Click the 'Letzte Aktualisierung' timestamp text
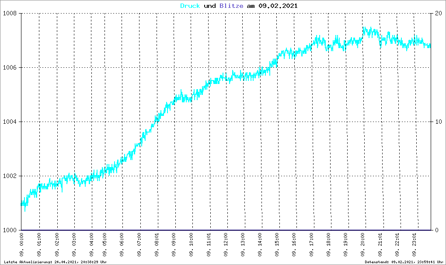The width and height of the screenshot is (446, 265). pyautogui.click(x=56, y=262)
